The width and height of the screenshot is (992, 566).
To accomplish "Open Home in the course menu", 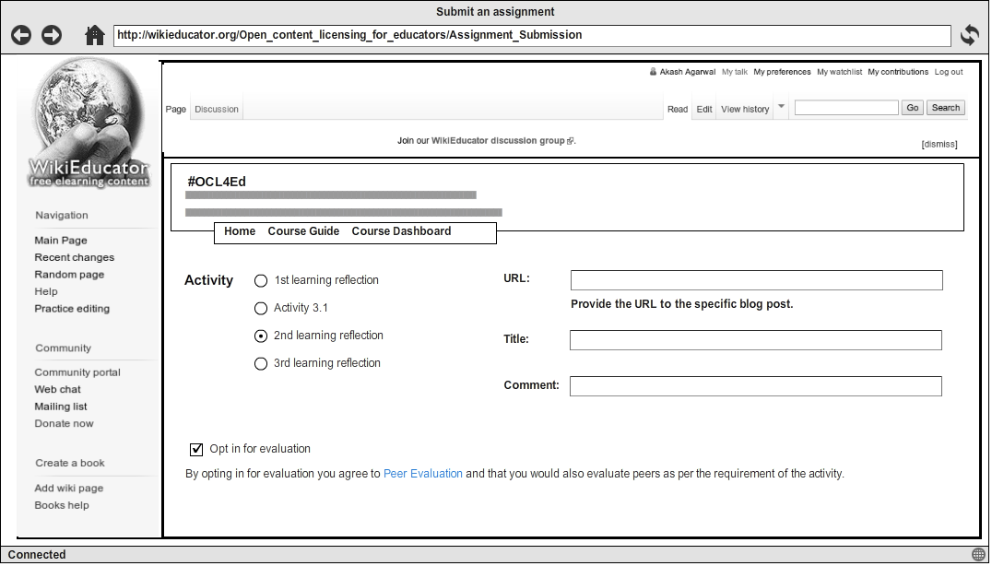I will click(x=240, y=231).
